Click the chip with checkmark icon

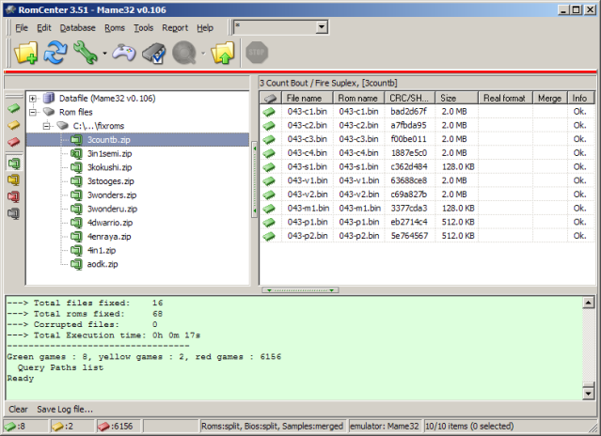pos(154,54)
